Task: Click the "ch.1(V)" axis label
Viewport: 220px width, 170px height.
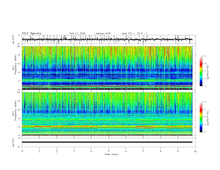Action: (x=13, y=39)
